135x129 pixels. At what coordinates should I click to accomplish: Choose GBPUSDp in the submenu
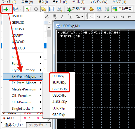coord(59,89)
